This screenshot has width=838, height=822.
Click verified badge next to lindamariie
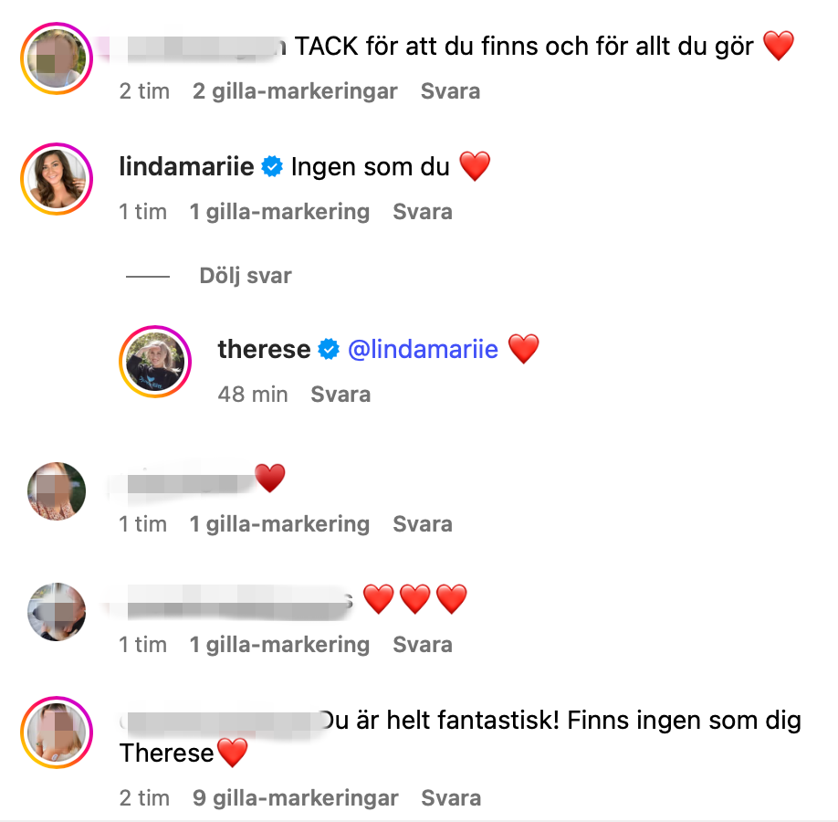pos(272,167)
